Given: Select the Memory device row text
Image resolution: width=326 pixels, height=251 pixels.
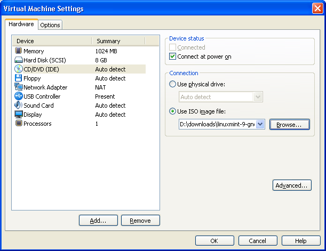Looking at the screenshot, I should pos(34,51).
